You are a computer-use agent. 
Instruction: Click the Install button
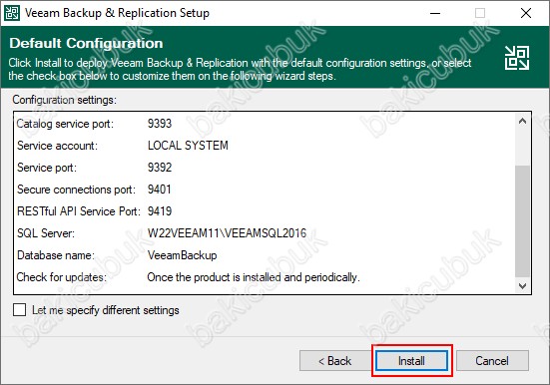click(411, 361)
